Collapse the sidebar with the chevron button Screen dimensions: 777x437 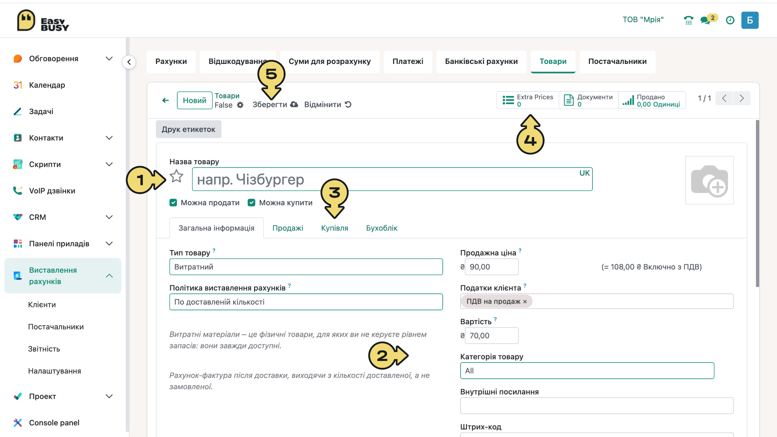pyautogui.click(x=129, y=62)
